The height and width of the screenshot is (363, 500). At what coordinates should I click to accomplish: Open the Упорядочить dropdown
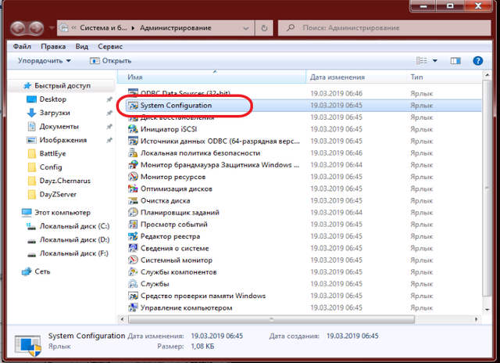(x=45, y=61)
